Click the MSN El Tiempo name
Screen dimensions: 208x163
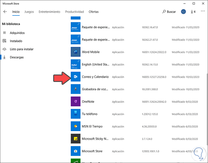(x=92, y=126)
